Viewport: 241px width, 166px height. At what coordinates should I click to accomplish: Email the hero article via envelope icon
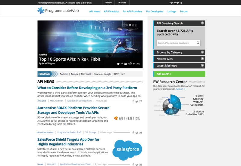coord(138,64)
